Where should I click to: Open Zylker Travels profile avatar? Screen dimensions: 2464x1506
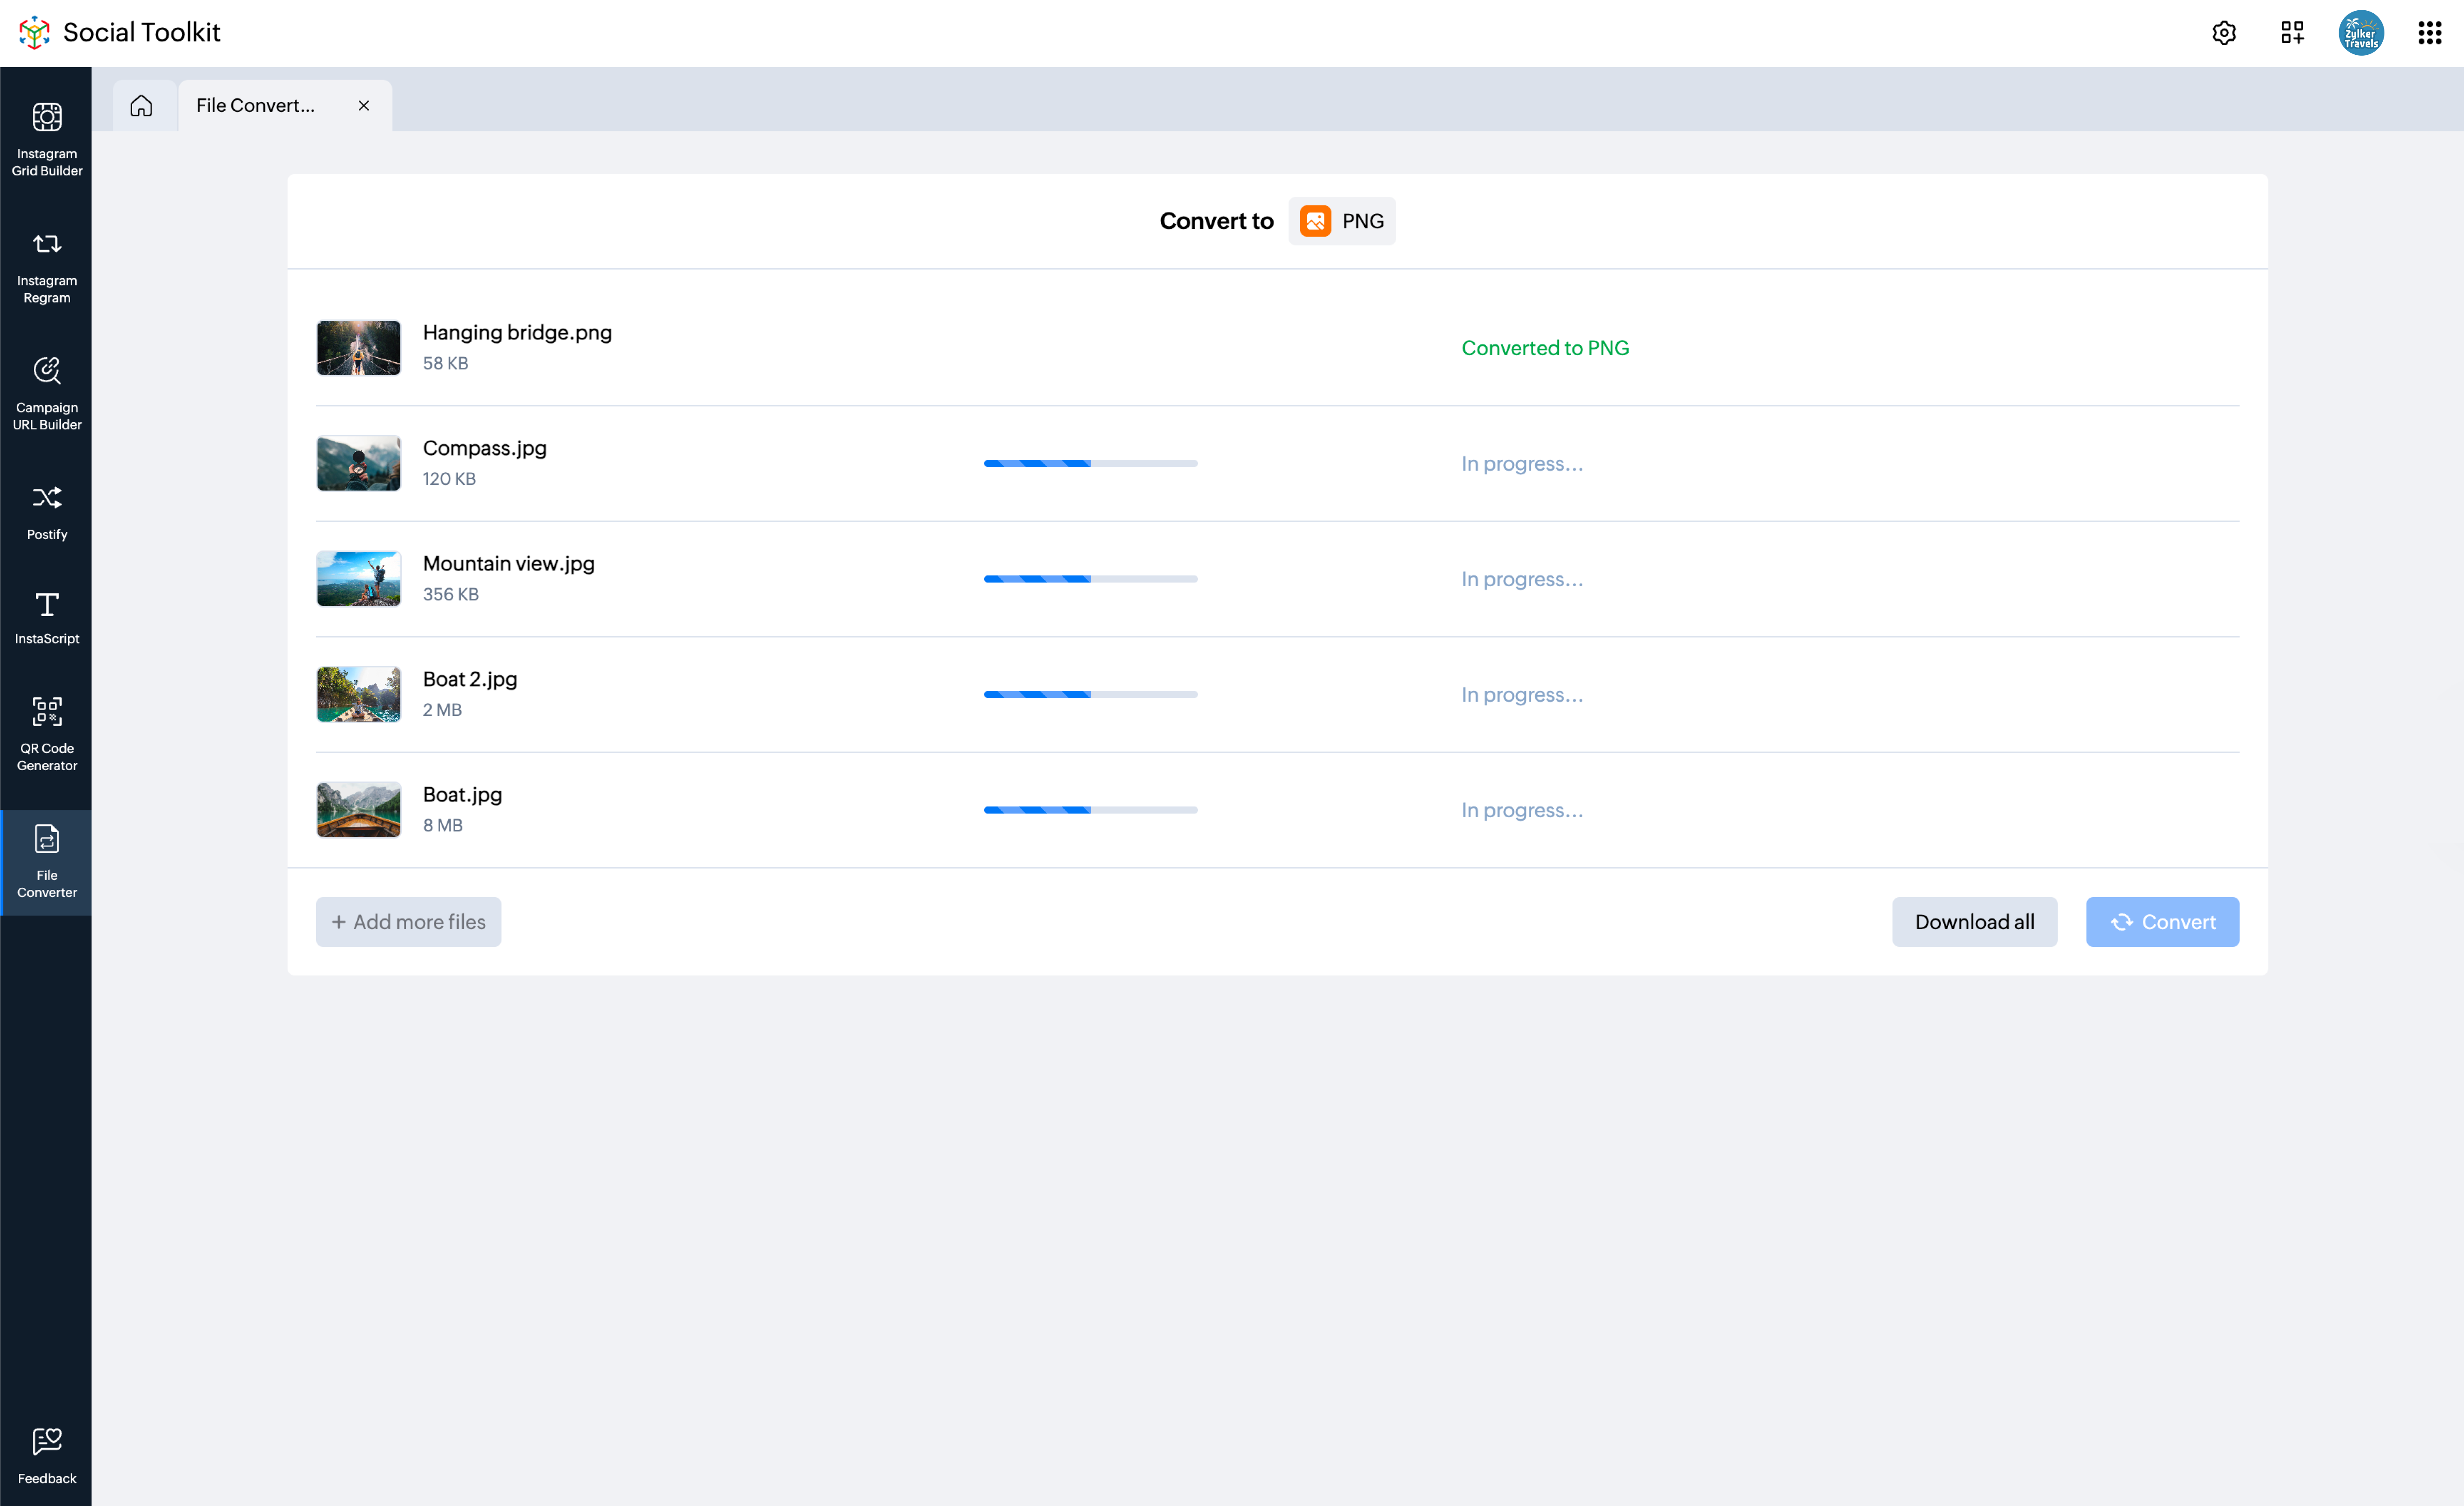click(x=2360, y=33)
